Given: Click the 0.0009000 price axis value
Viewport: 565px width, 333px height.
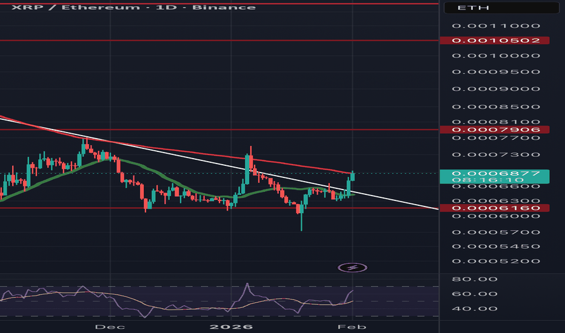Looking at the screenshot, I should click(x=496, y=89).
